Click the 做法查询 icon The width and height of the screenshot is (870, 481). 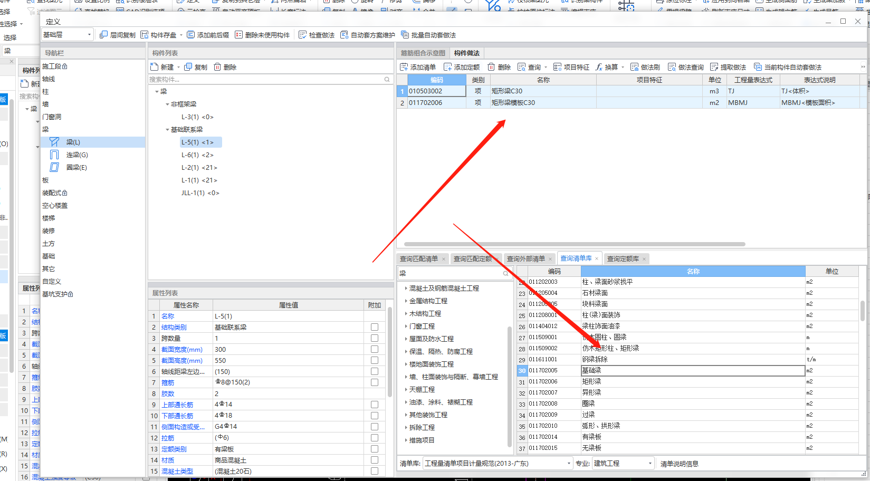672,67
